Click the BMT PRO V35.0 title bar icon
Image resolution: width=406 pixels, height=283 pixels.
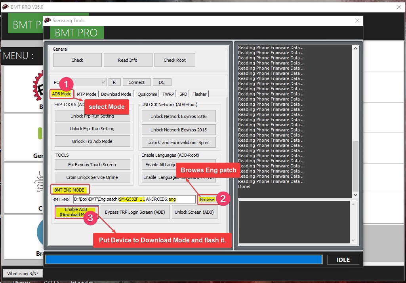[6, 7]
